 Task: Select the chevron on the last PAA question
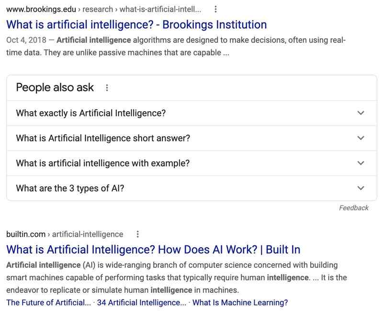[360, 187]
